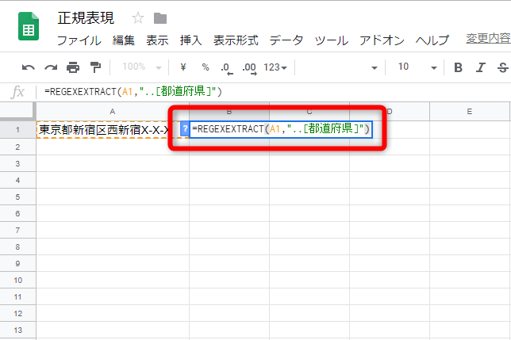
Task: Open the データ menu
Action: click(286, 40)
